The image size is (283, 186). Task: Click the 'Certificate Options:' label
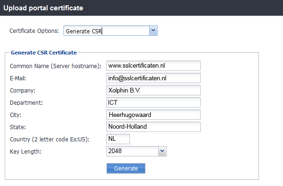click(34, 31)
